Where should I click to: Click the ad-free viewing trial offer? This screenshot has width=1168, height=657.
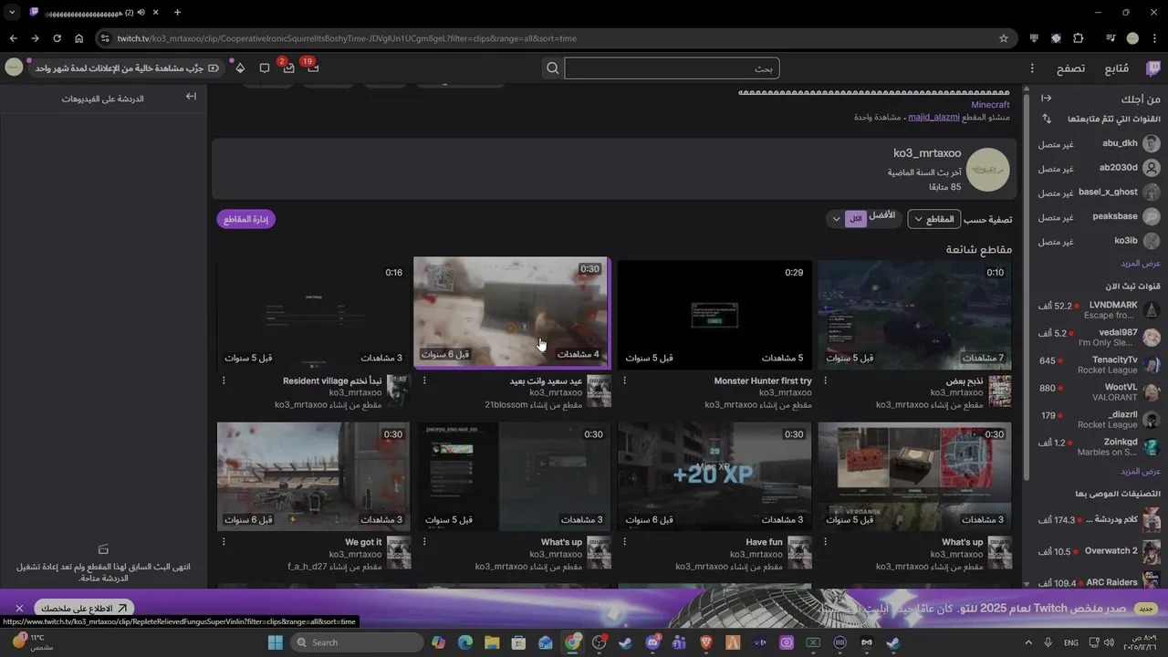coord(124,68)
